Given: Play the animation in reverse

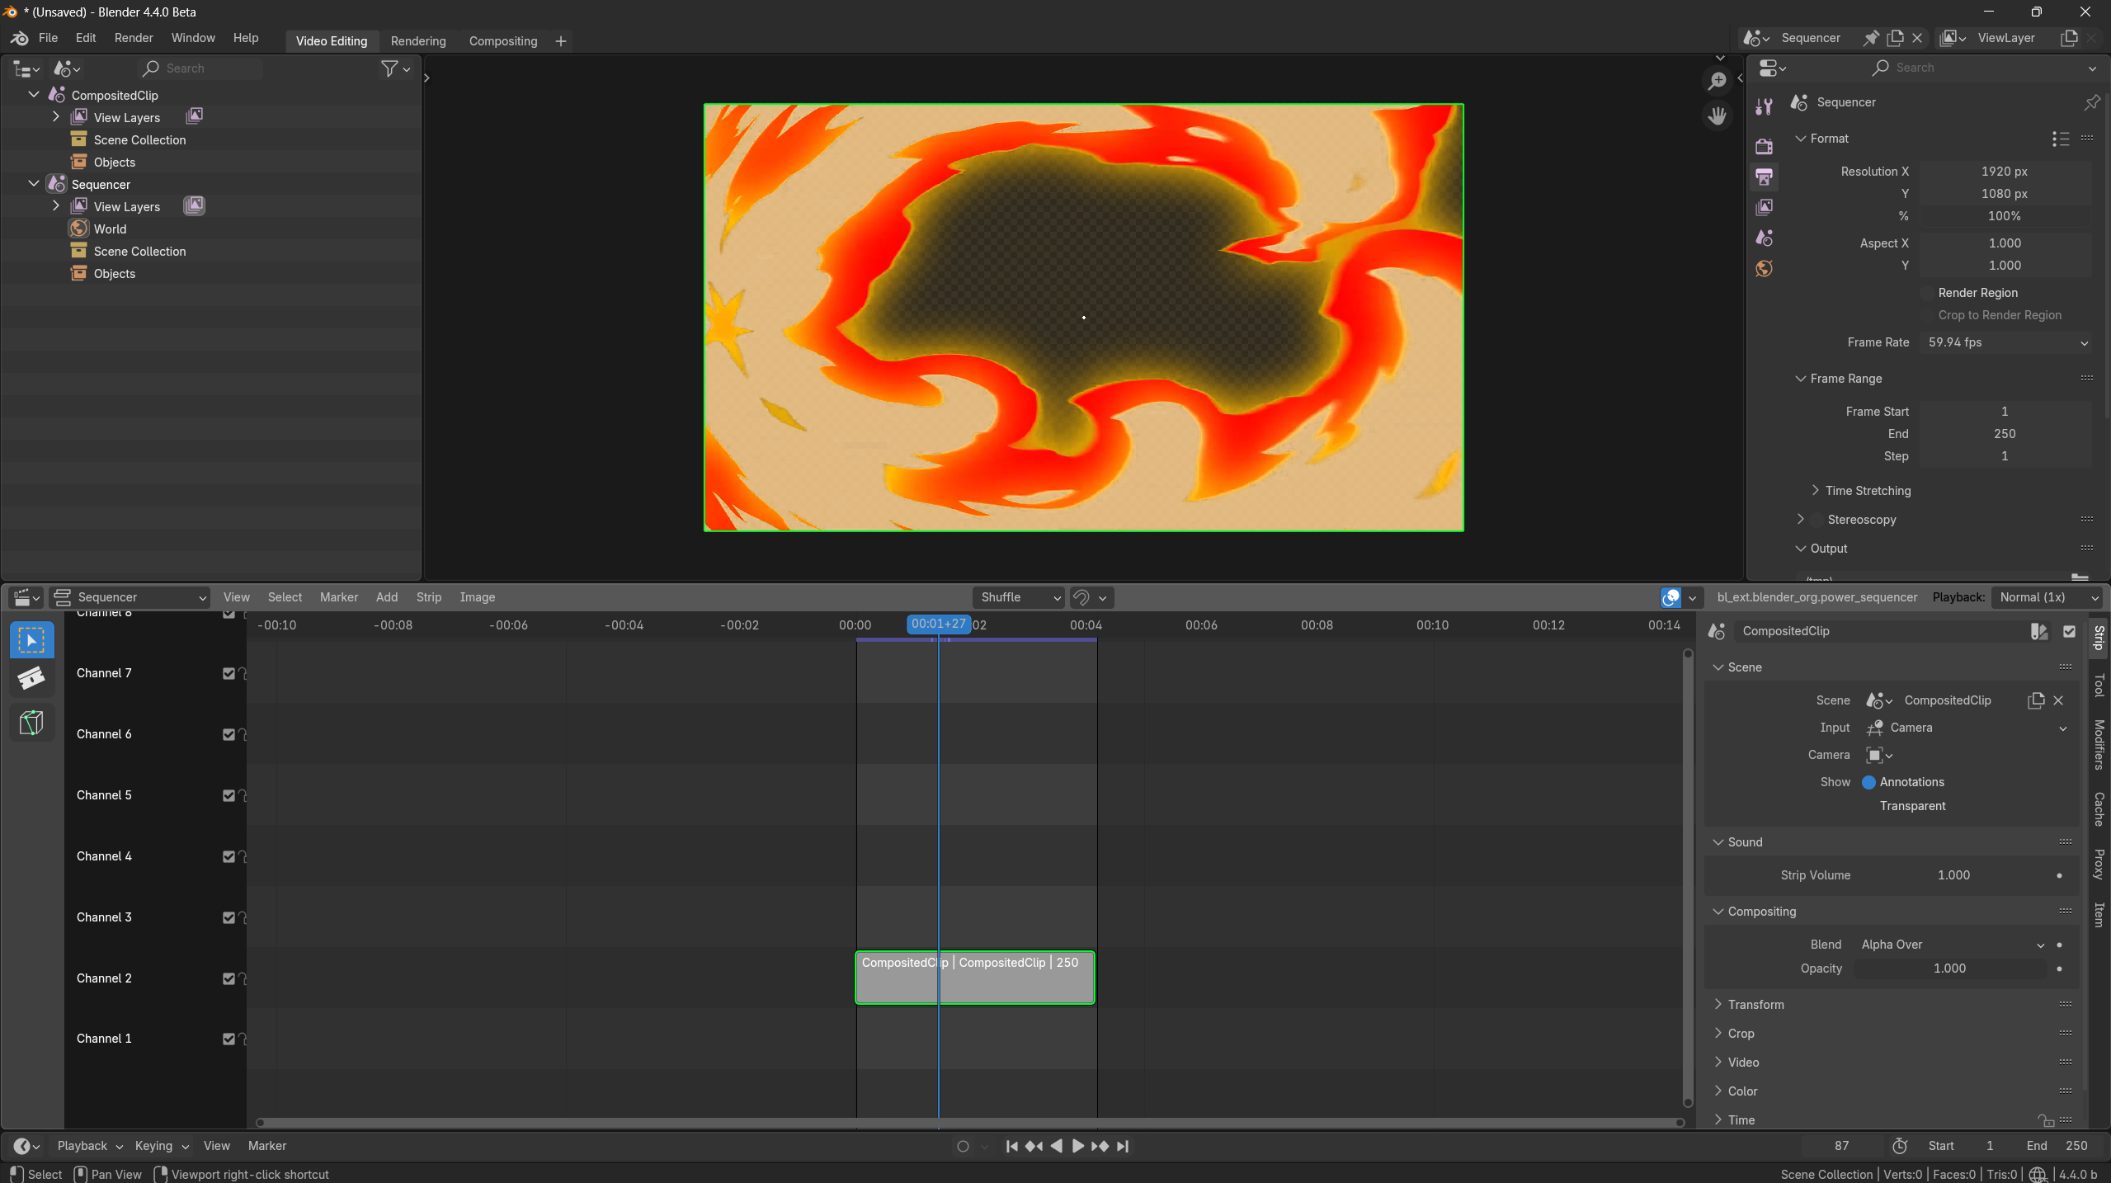Looking at the screenshot, I should click(x=1056, y=1146).
